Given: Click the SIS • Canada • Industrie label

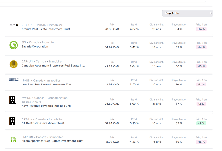Looking at the screenshot, I should (38, 42).
